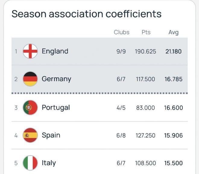
Task: Click the Season association coefficients heading
Action: (x=87, y=14)
